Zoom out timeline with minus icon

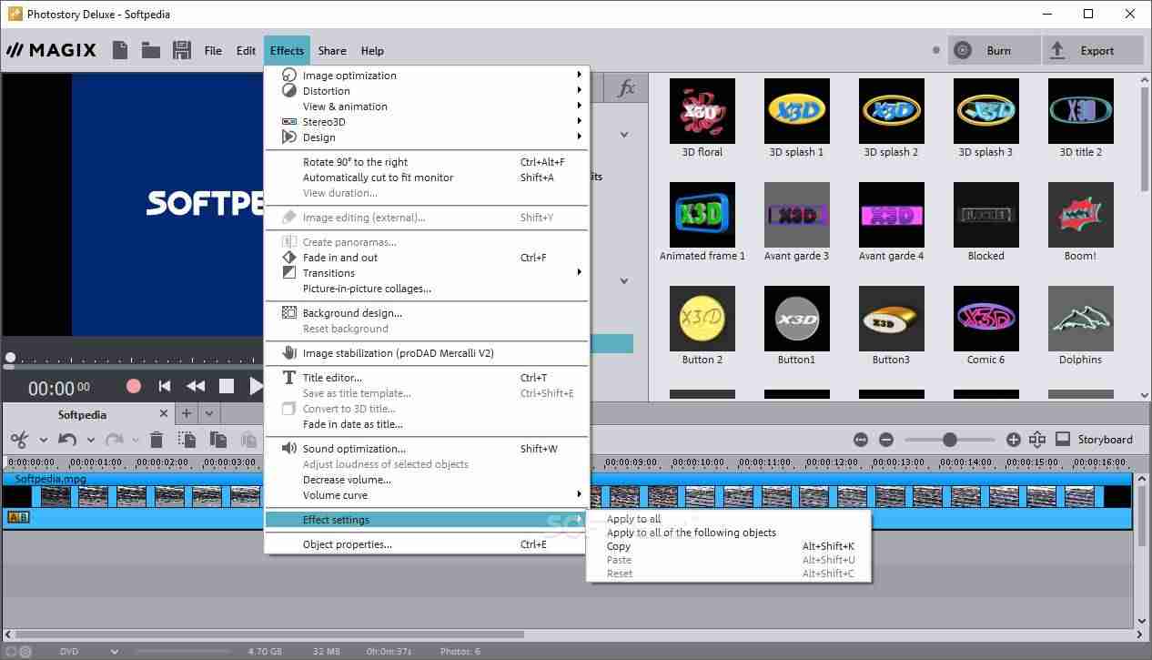pos(886,440)
